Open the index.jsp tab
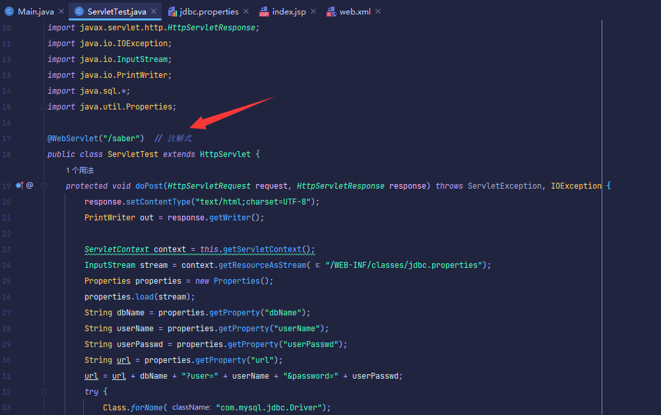The height and width of the screenshot is (415, 661). click(290, 12)
